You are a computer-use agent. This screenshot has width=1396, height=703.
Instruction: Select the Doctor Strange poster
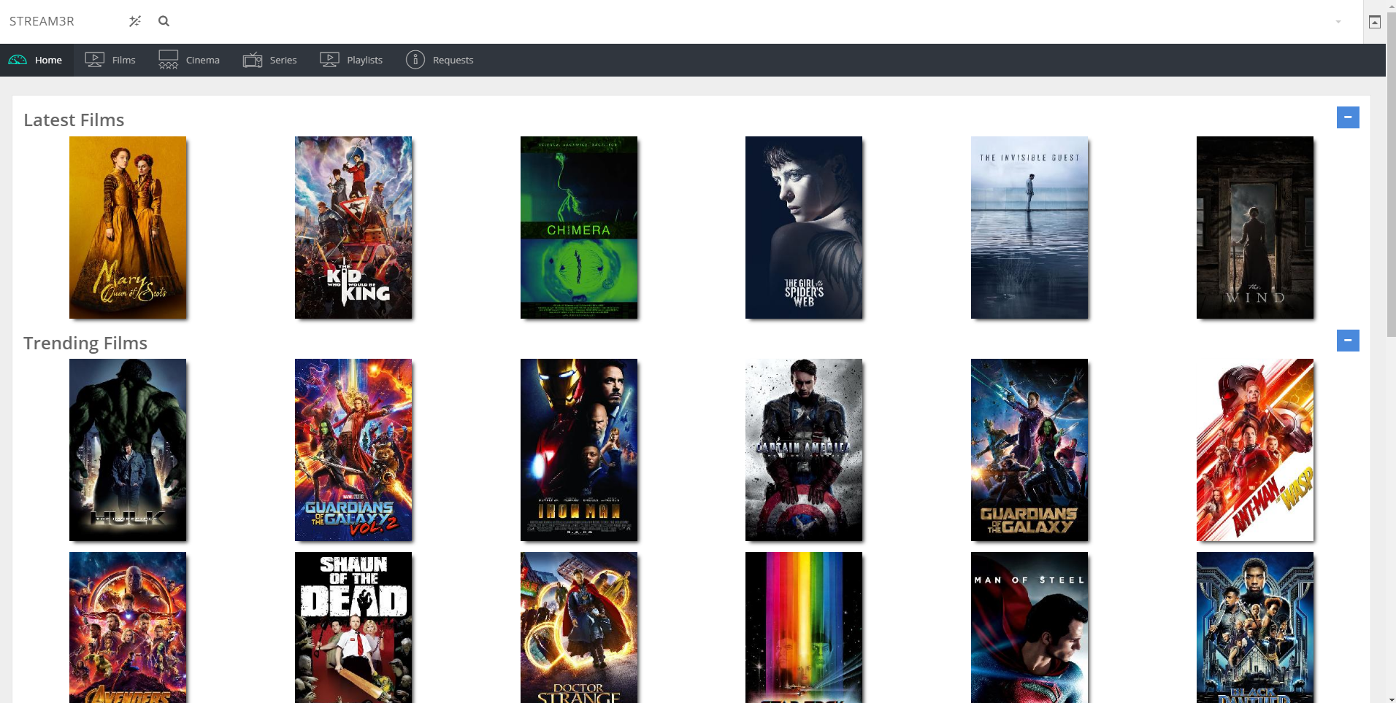coord(579,627)
